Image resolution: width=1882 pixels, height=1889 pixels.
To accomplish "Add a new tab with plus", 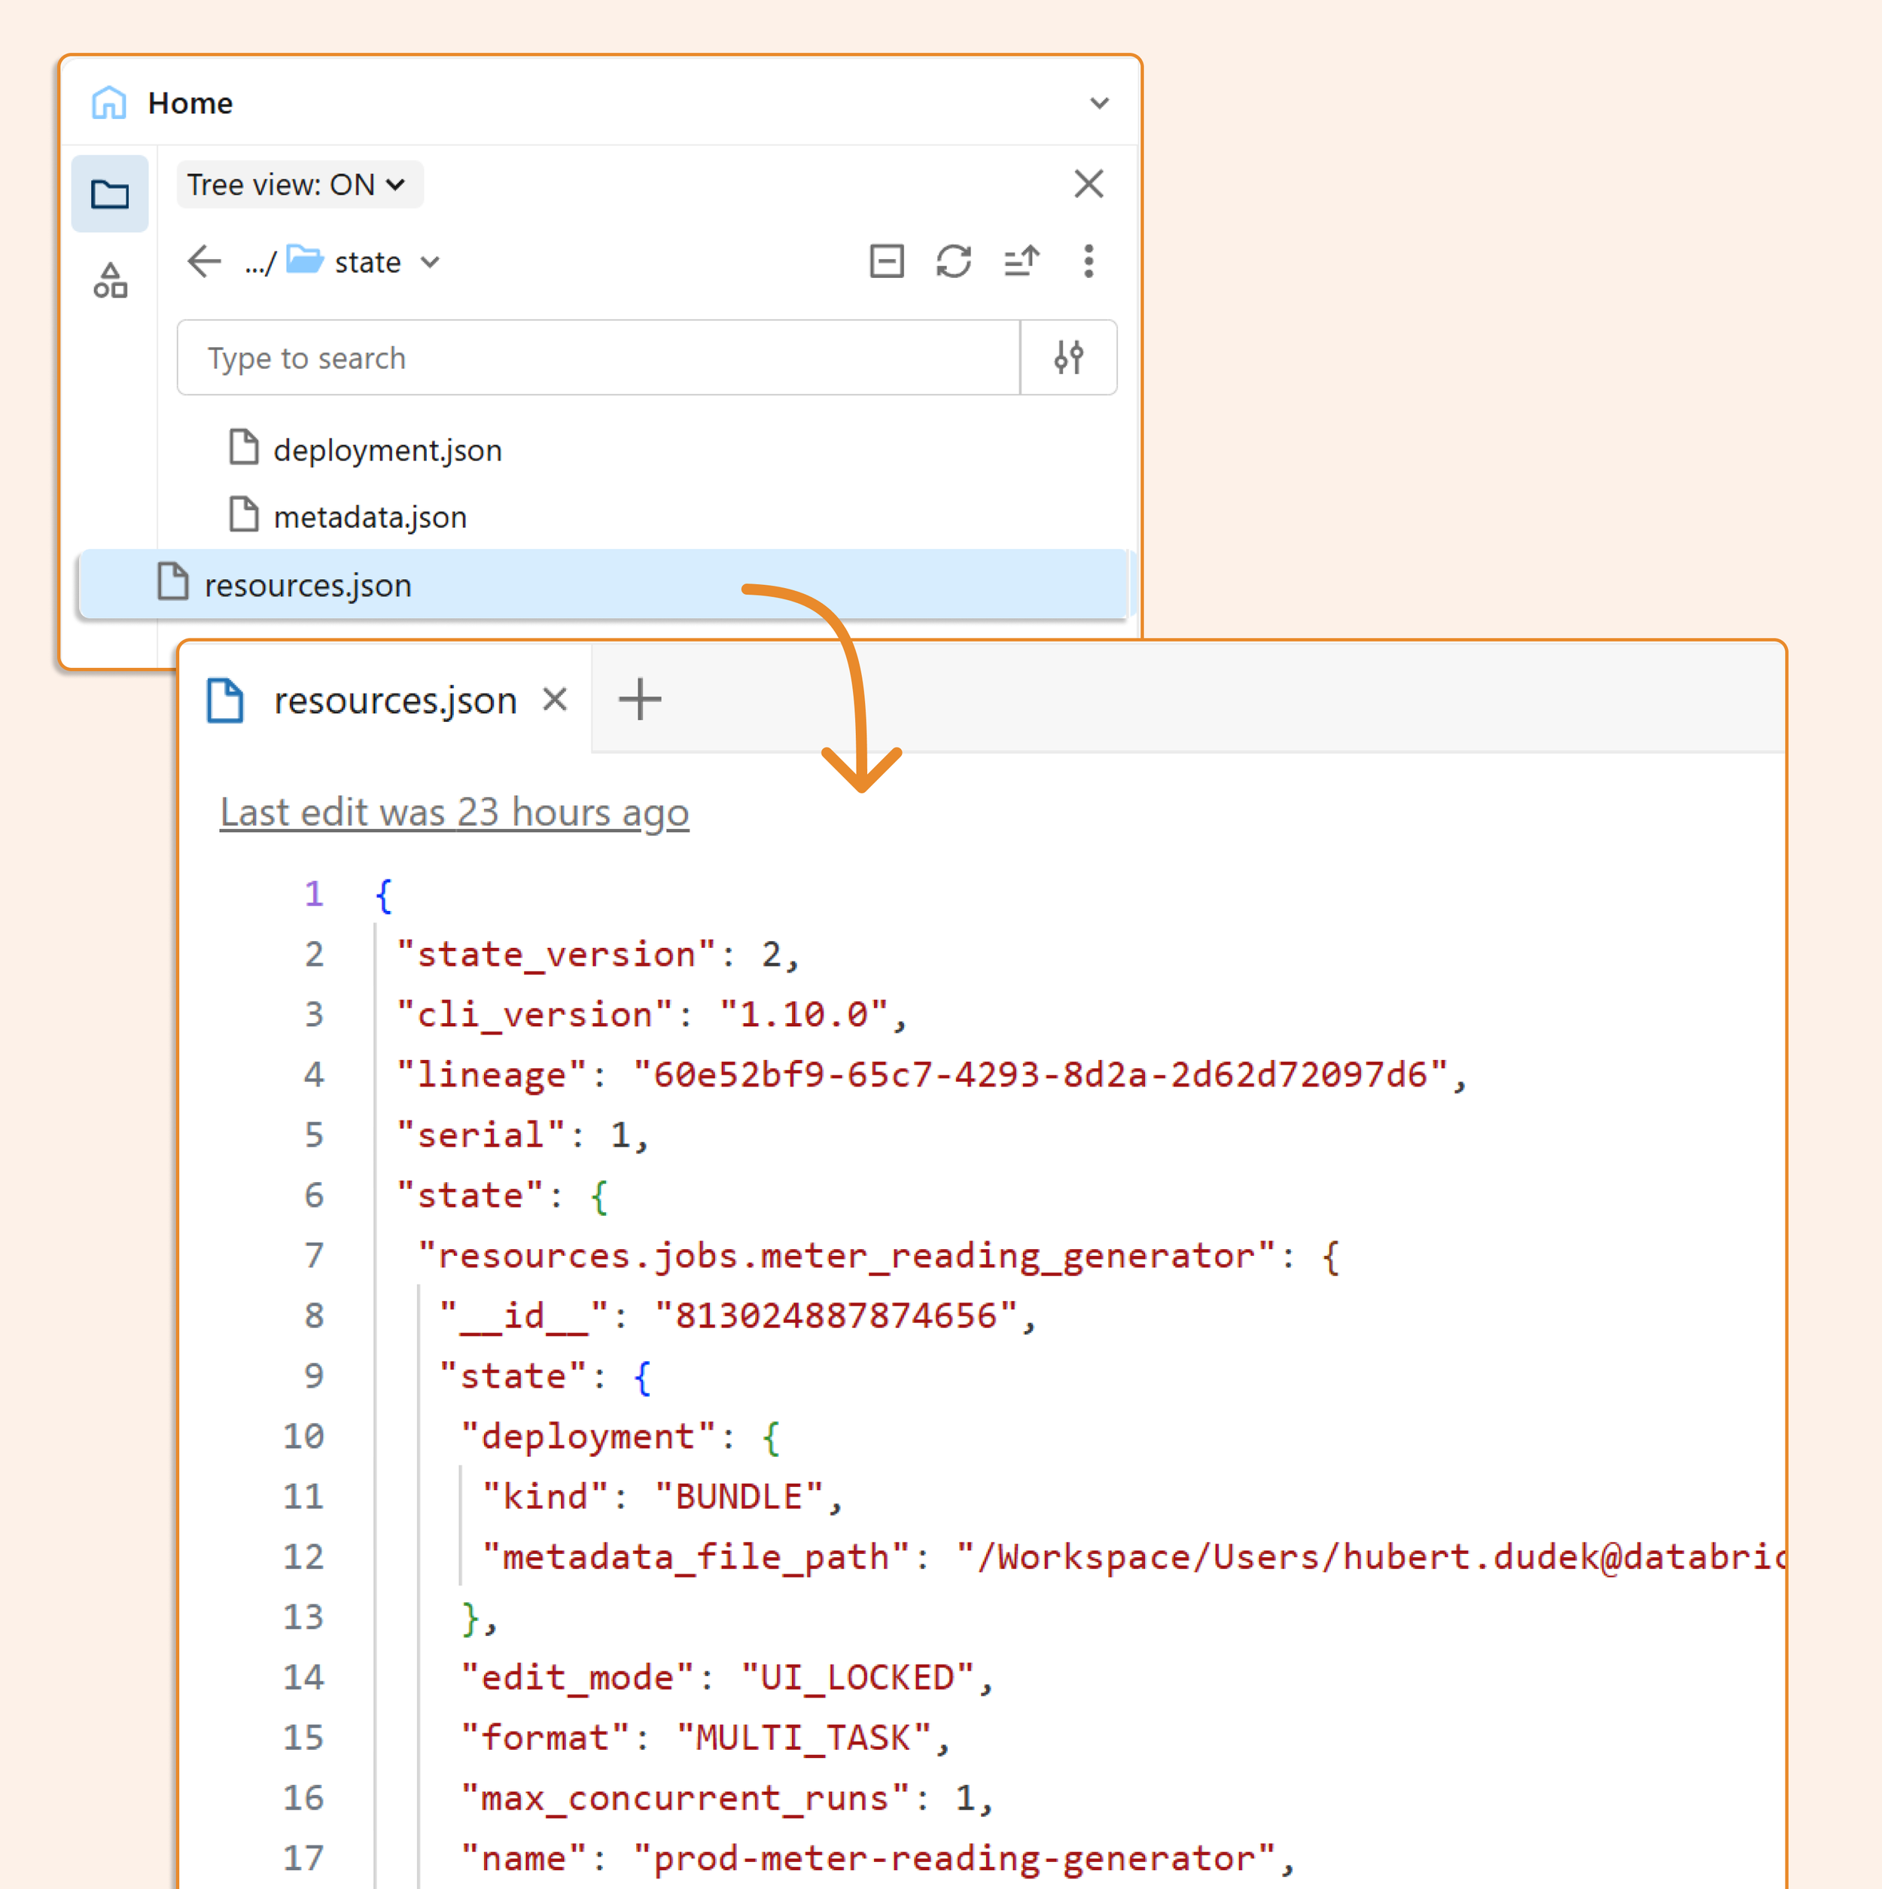I will pyautogui.click(x=641, y=700).
